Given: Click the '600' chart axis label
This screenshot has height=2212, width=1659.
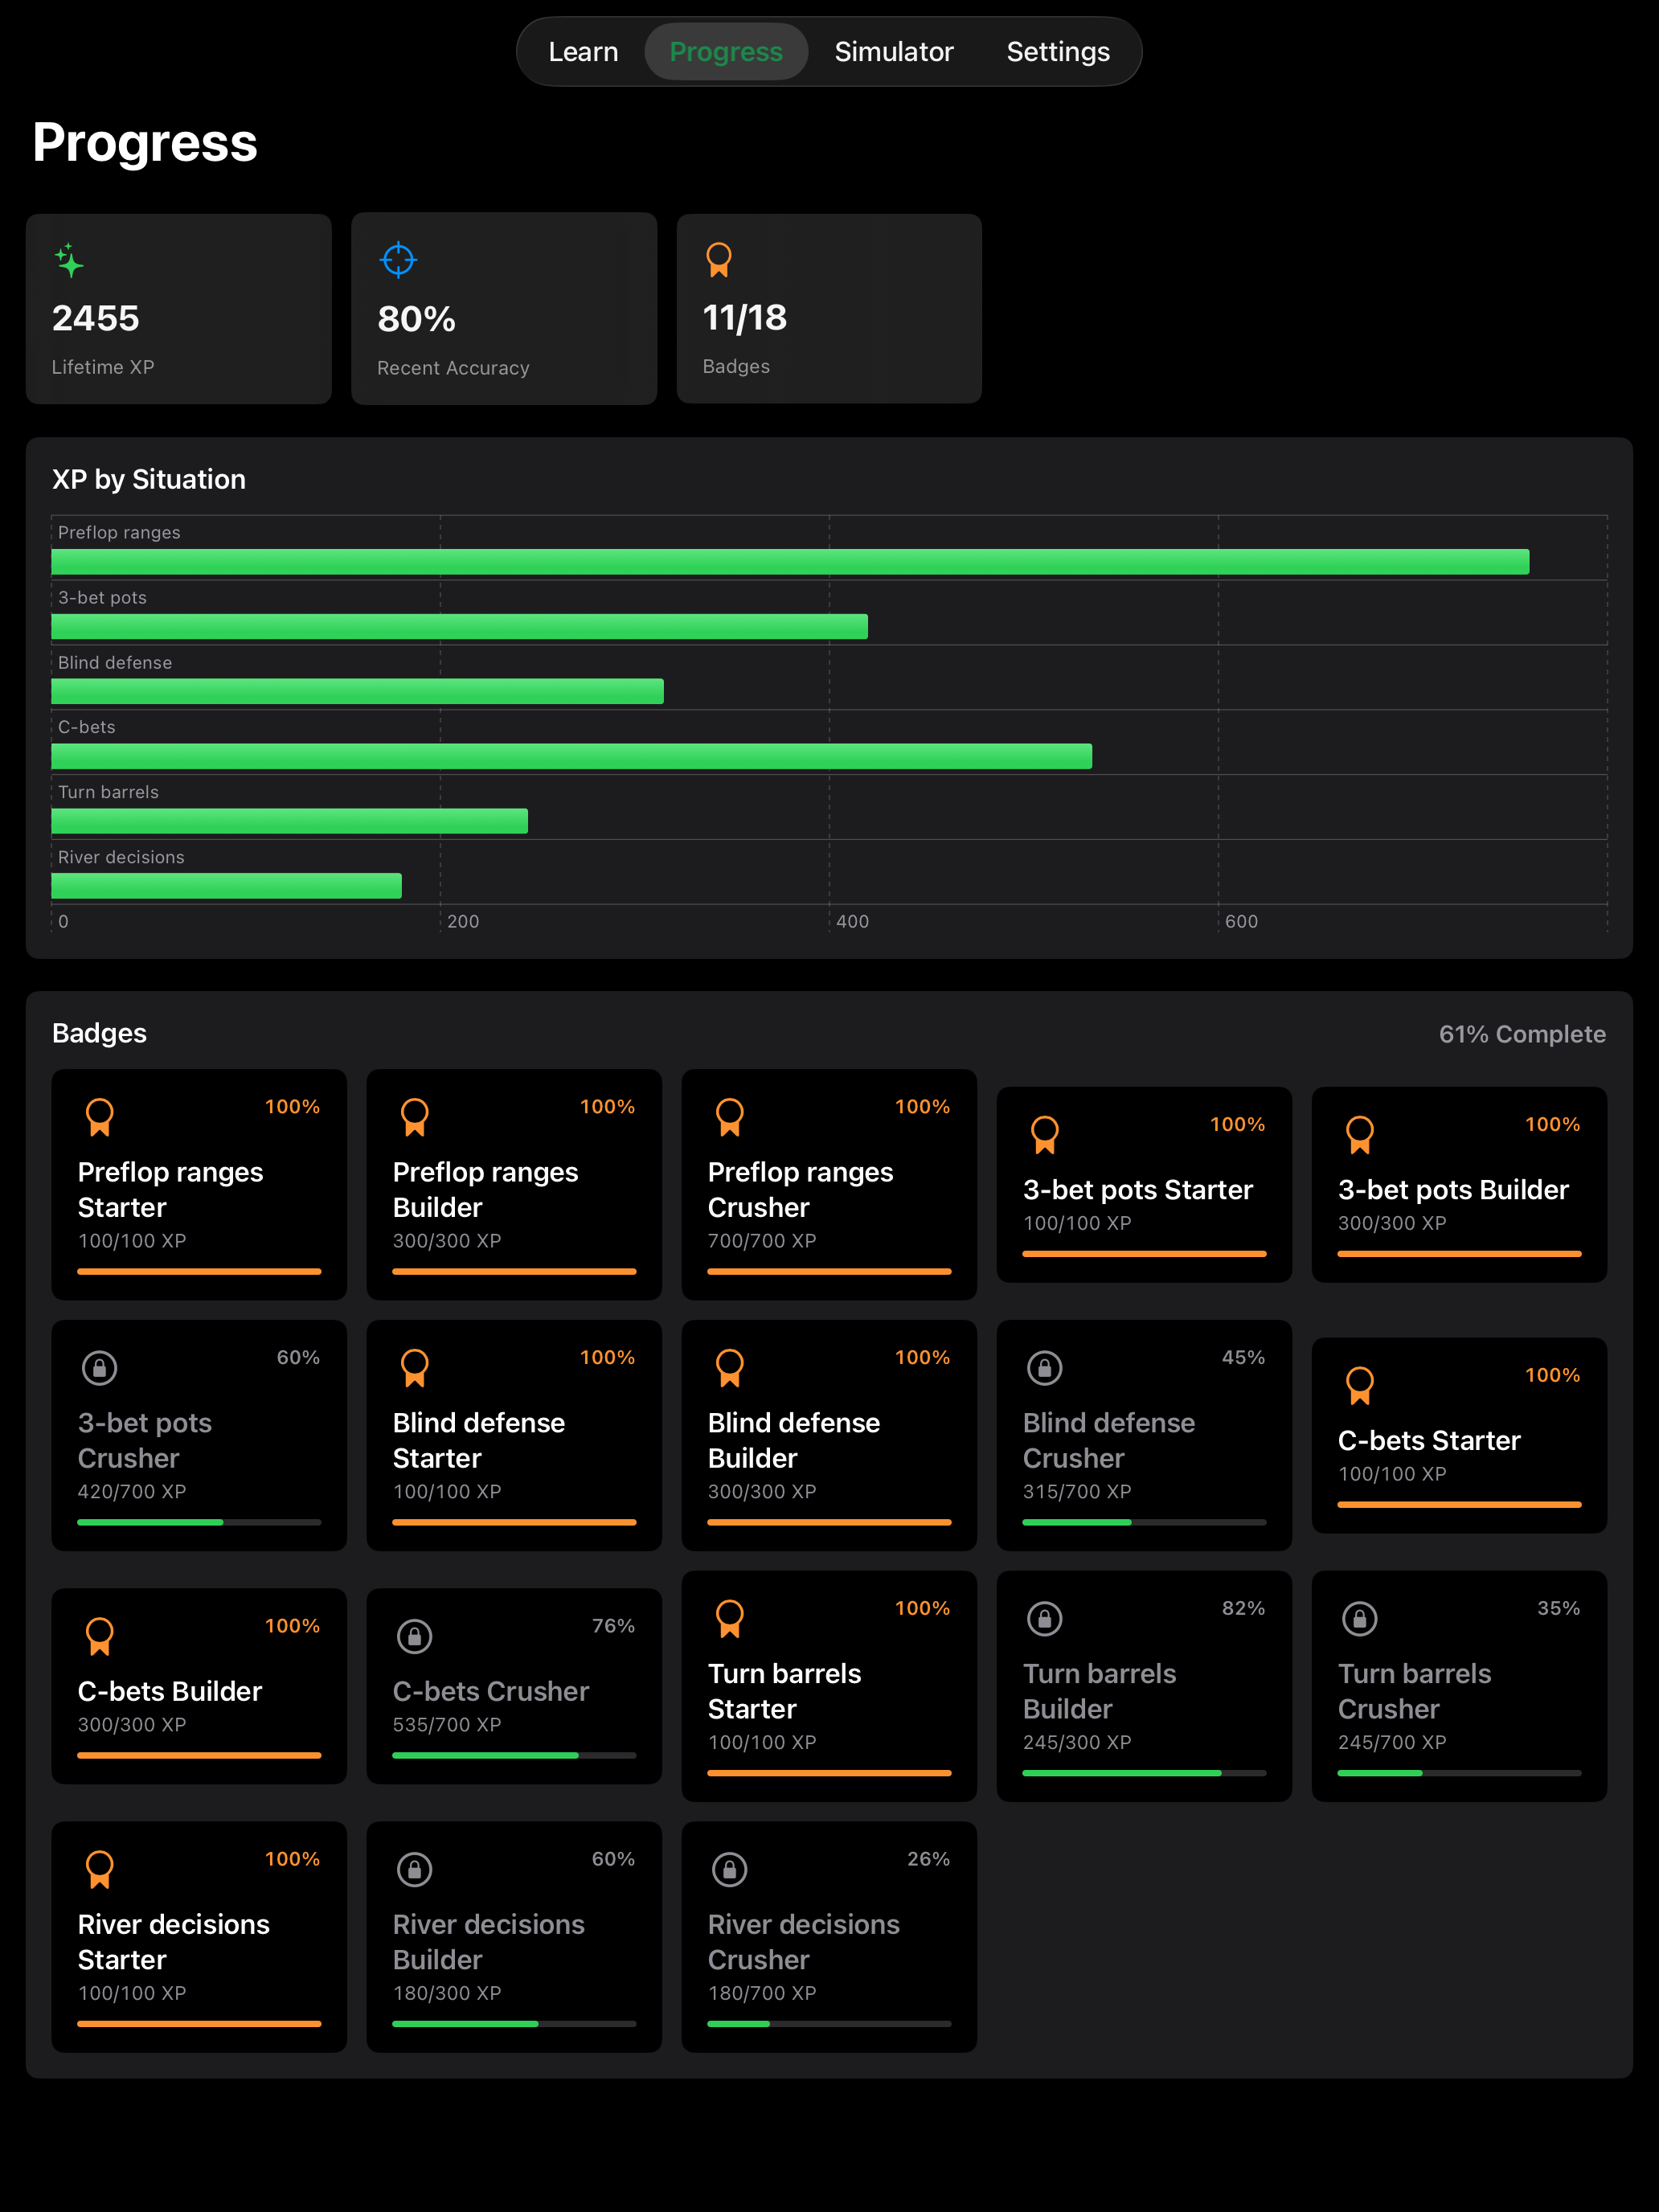Looking at the screenshot, I should pyautogui.click(x=1241, y=921).
